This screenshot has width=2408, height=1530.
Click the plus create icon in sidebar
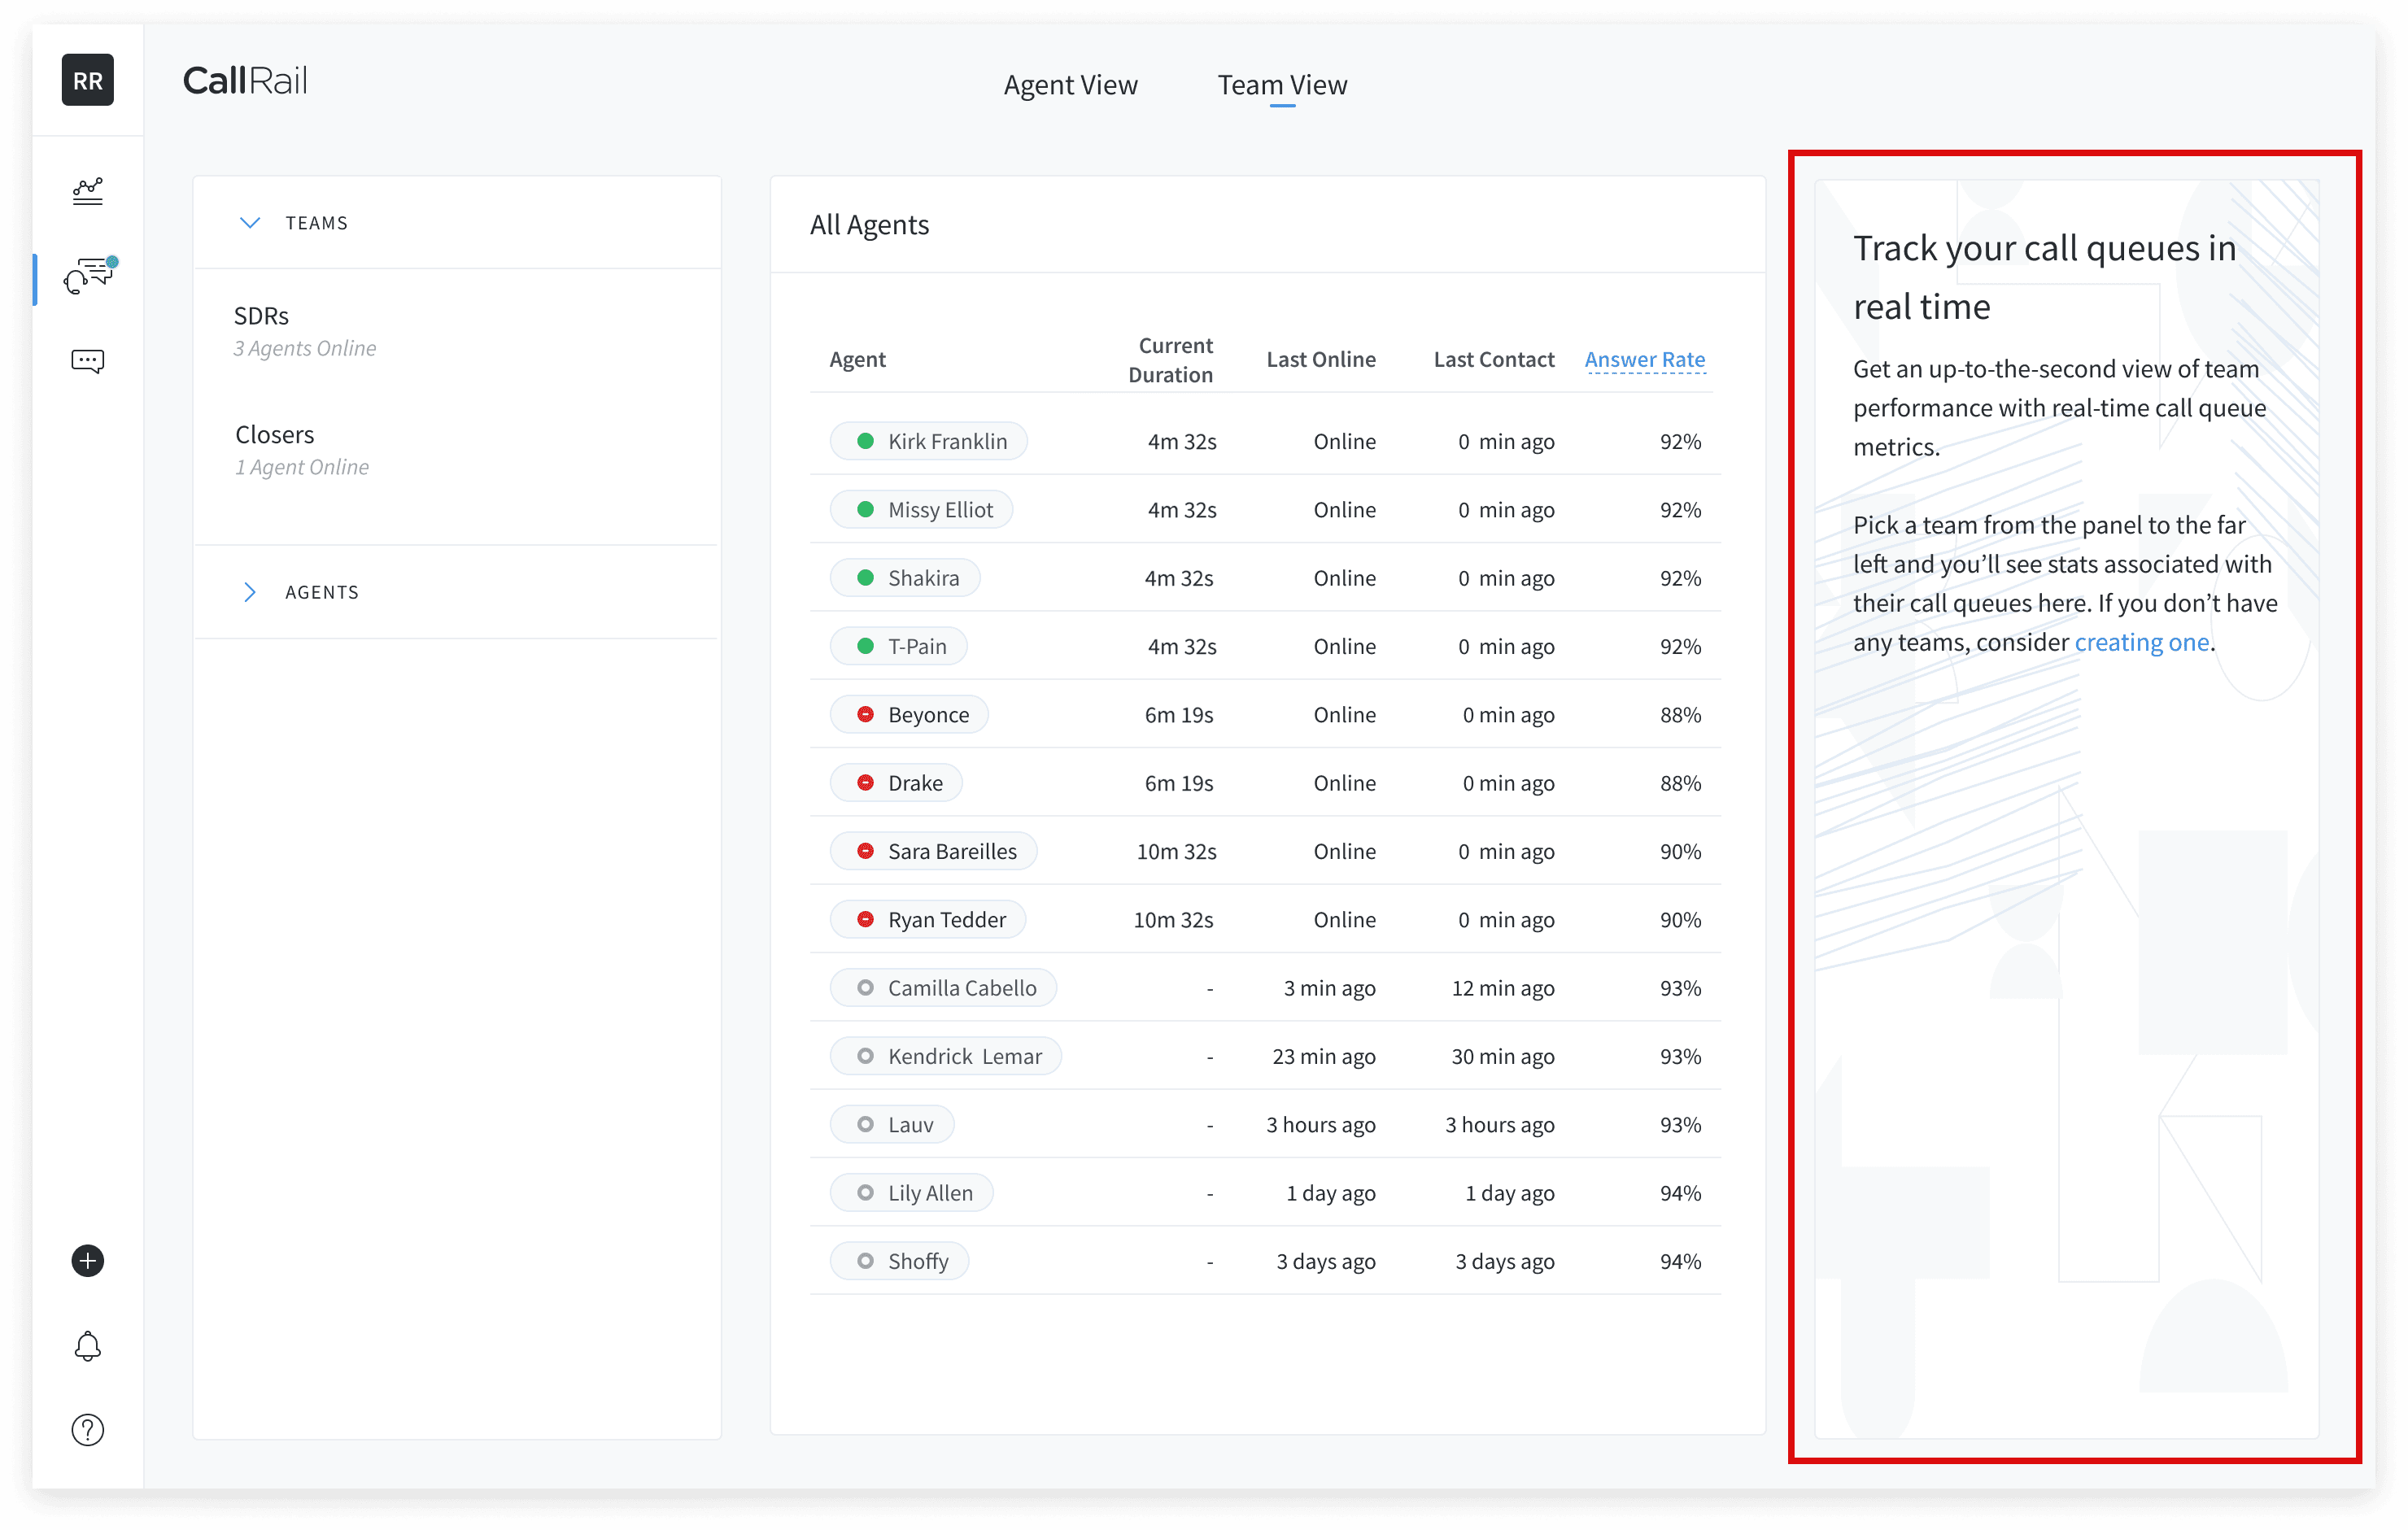(x=88, y=1261)
